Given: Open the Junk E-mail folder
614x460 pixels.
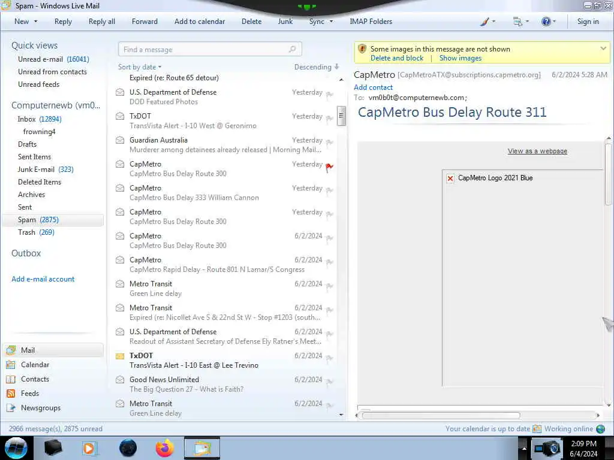Looking at the screenshot, I should coord(46,170).
